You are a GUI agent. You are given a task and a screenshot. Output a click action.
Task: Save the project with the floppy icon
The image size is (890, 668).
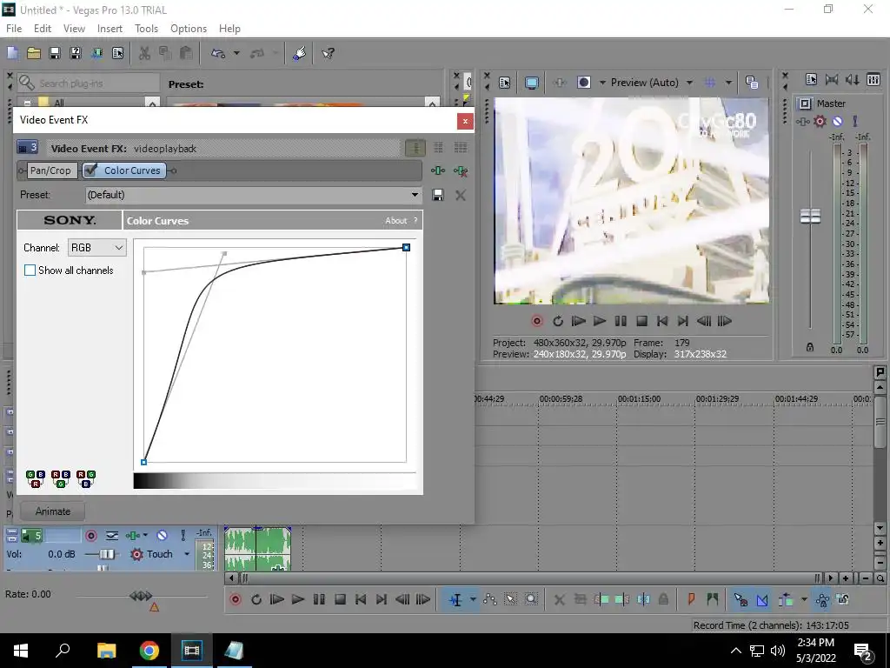(x=55, y=53)
